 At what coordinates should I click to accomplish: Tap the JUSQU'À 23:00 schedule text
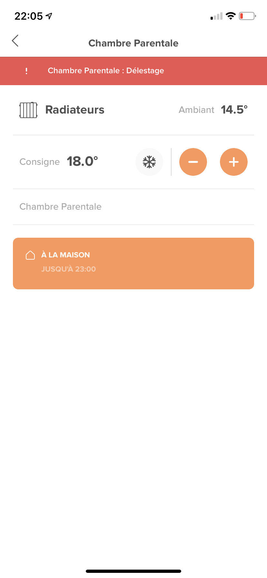69,269
